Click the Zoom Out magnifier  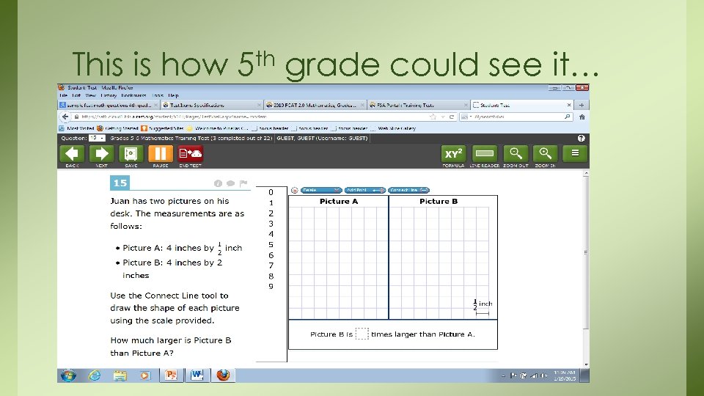516,154
